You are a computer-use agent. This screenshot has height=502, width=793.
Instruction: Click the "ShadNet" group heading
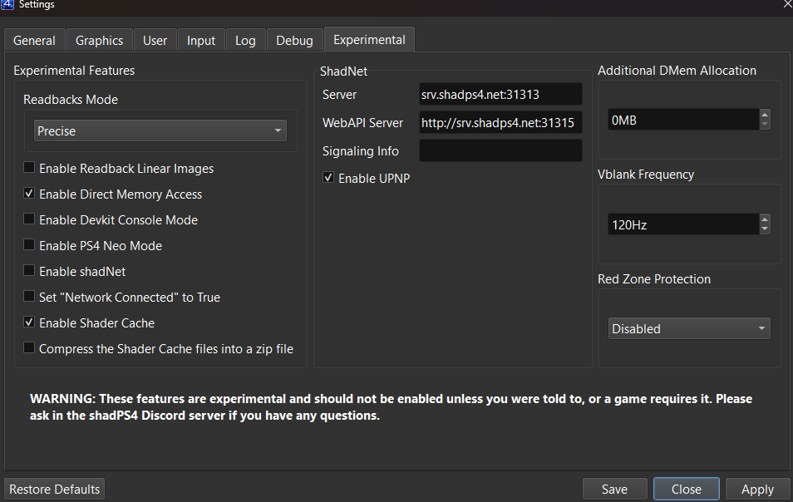(x=344, y=71)
